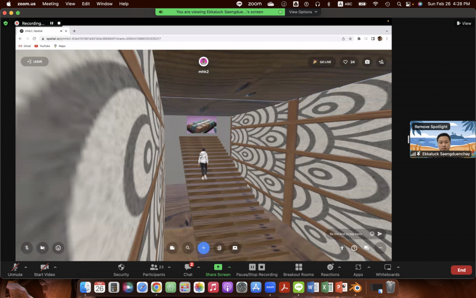This screenshot has width=476, height=298.
Task: Open the Security shield in Zoom toolbar
Action: click(x=121, y=267)
